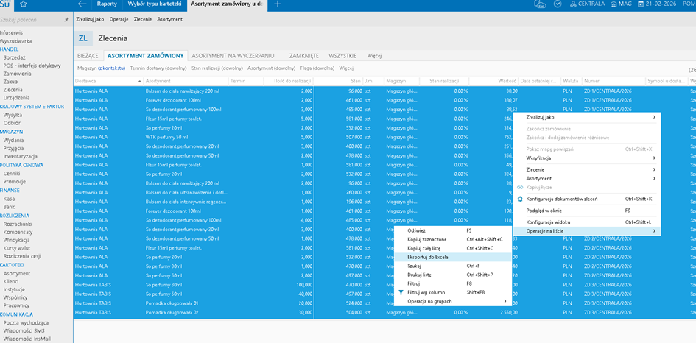Click the cloud status icon in top bar
The image size is (696, 343).
(540, 4)
